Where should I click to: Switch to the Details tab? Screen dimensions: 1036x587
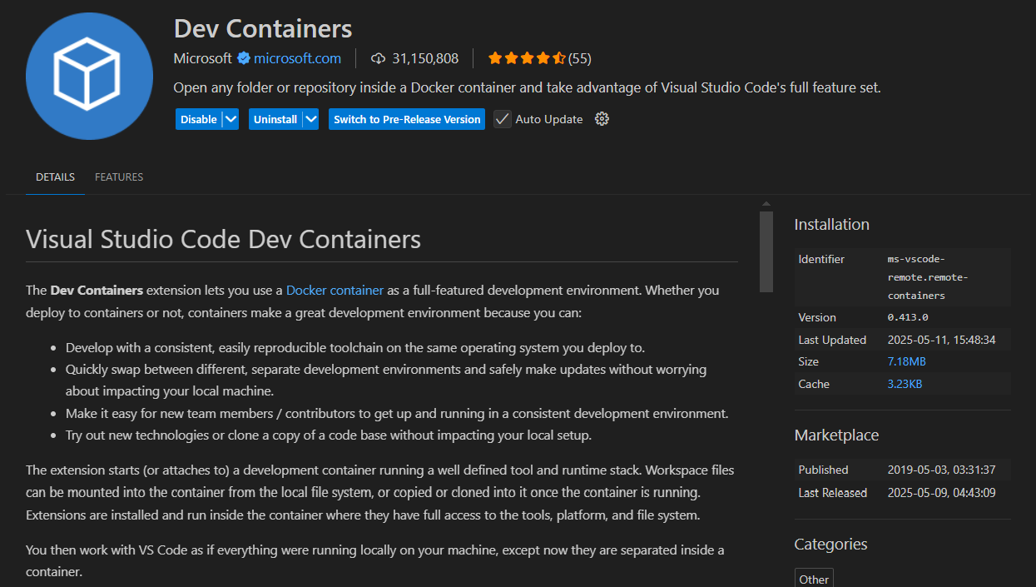[55, 177]
